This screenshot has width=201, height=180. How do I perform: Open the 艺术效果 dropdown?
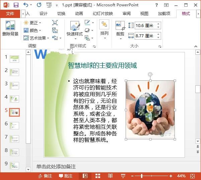[37, 38]
